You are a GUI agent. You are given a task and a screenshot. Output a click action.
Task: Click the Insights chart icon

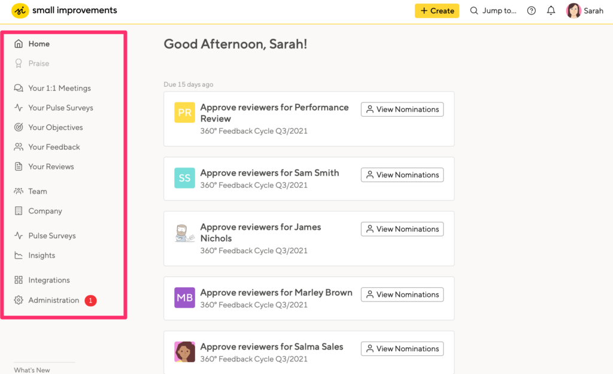tap(19, 255)
